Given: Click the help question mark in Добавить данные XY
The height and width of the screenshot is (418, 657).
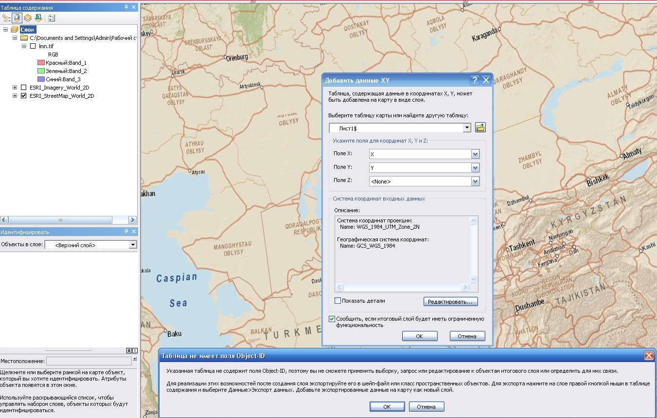Looking at the screenshot, I should tap(475, 80).
